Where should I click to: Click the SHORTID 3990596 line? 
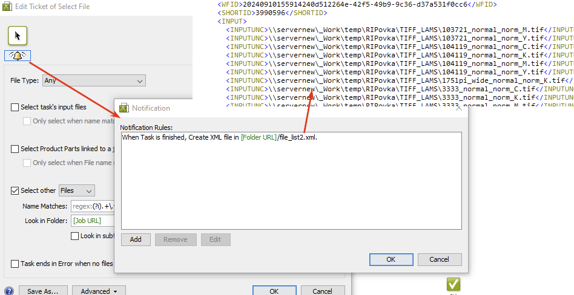coord(272,13)
